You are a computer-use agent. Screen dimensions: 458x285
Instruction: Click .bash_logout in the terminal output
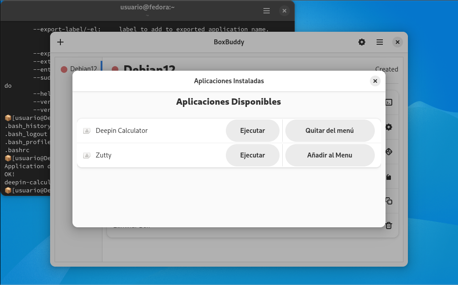tap(26, 134)
